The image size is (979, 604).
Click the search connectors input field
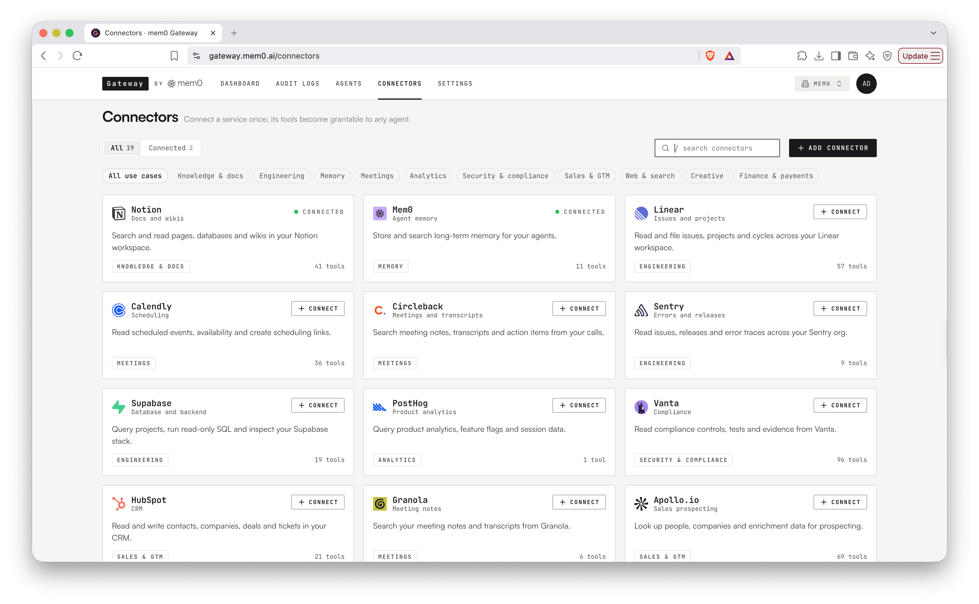[x=717, y=148]
